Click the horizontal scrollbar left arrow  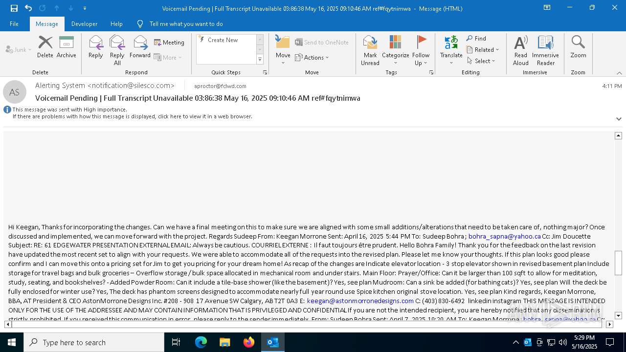[x=8, y=324]
